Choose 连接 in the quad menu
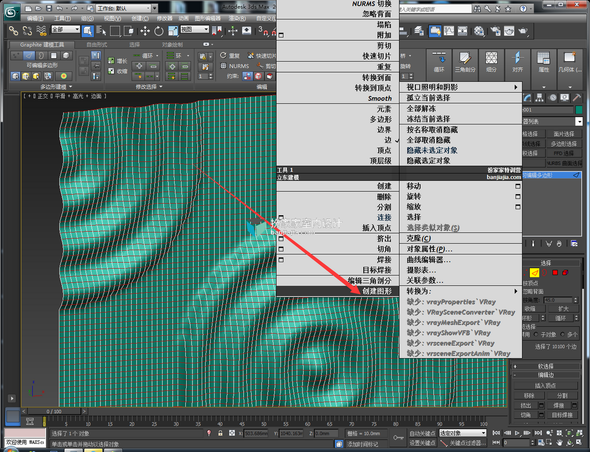The image size is (590, 452). pyautogui.click(x=384, y=217)
